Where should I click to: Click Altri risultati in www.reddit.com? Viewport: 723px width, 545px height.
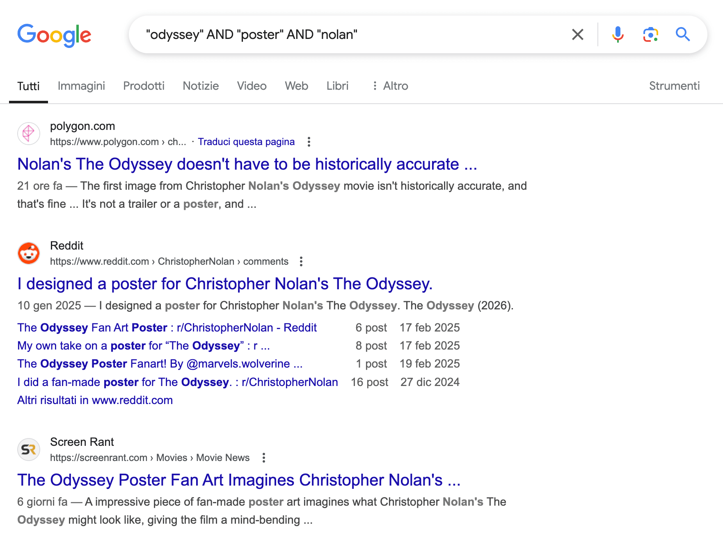point(95,400)
